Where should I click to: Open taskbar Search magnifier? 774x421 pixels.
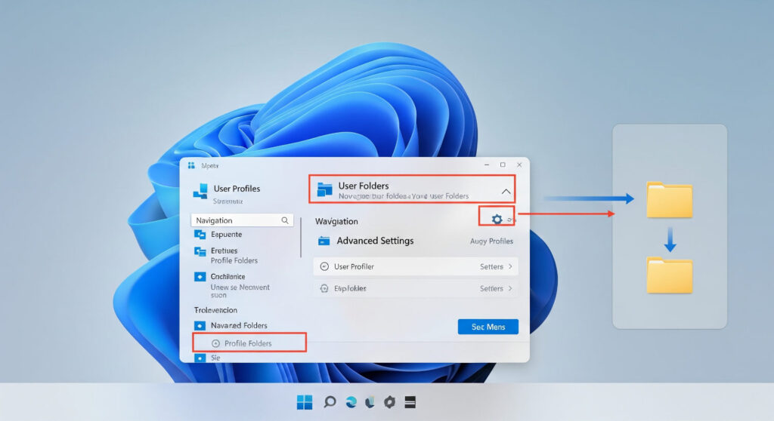point(330,402)
